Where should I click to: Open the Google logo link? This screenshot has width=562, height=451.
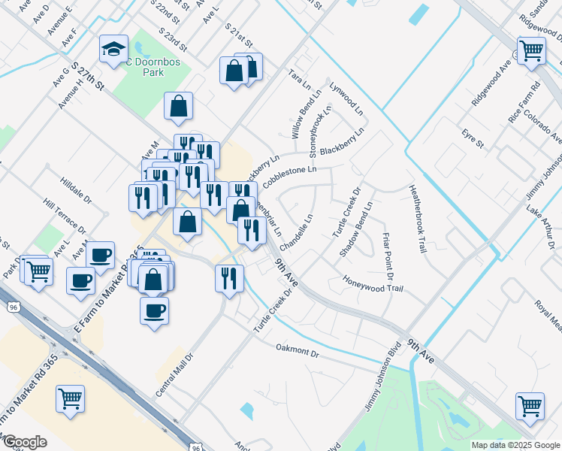(24, 442)
